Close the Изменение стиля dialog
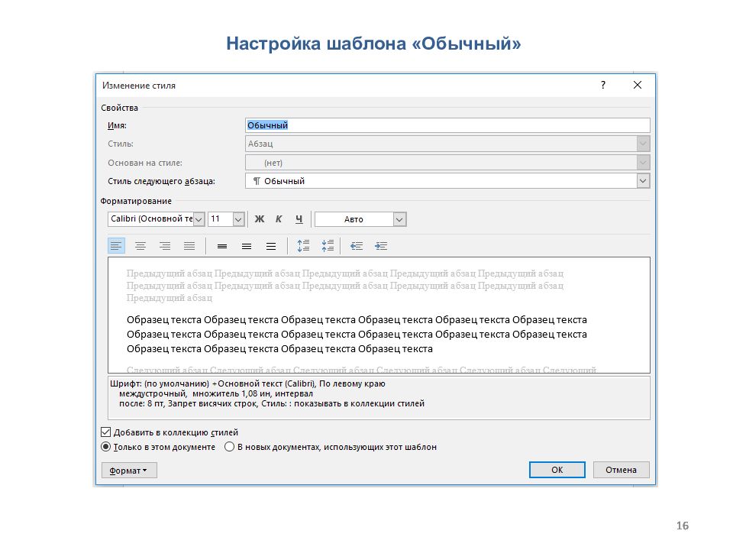The height and width of the screenshot is (550, 733). coord(637,85)
